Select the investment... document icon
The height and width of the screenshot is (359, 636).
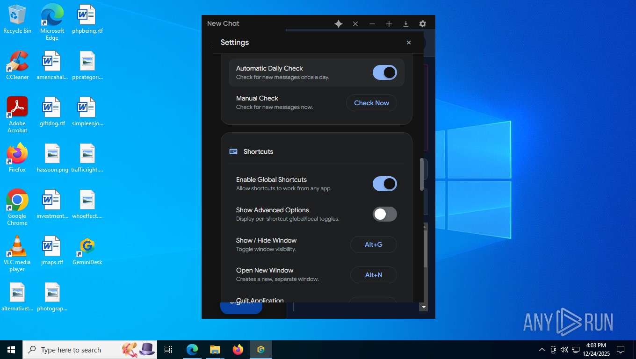tap(52, 205)
